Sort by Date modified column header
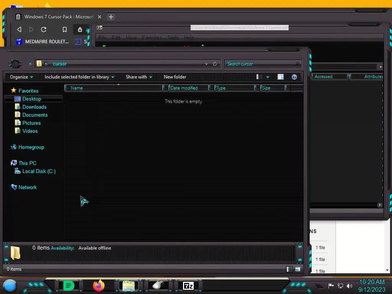Screen dimensions: 392x294 189,88
